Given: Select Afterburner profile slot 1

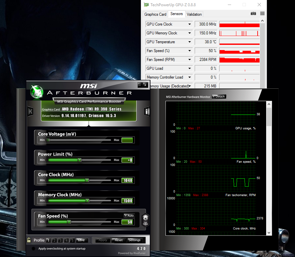Looking at the screenshot, I should (49, 240).
